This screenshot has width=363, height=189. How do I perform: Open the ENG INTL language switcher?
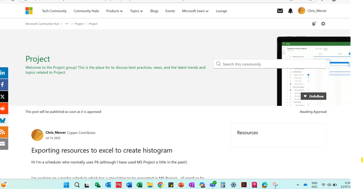coord(314,185)
